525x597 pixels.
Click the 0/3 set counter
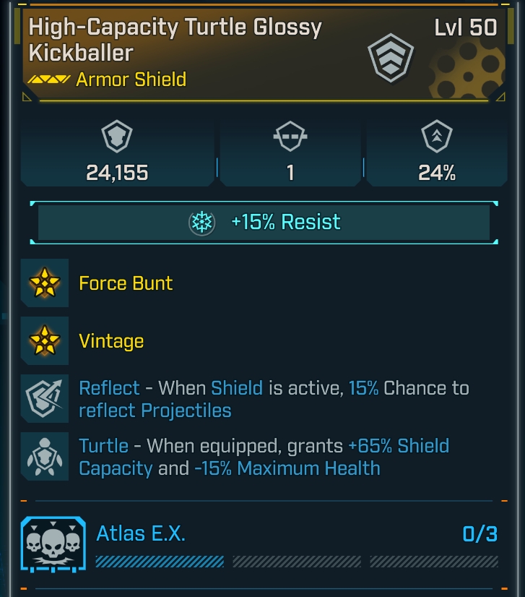tap(480, 534)
